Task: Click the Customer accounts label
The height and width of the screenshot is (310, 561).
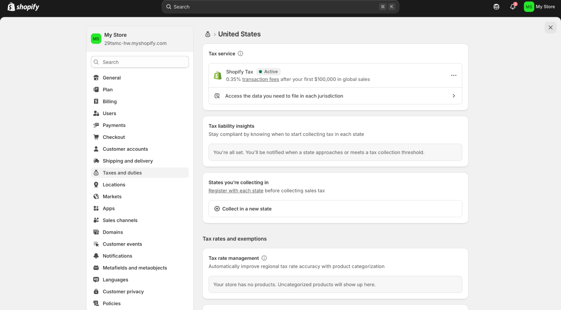Action: (125, 149)
